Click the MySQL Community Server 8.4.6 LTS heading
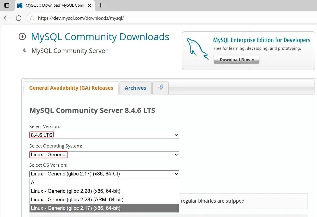 click(92, 110)
